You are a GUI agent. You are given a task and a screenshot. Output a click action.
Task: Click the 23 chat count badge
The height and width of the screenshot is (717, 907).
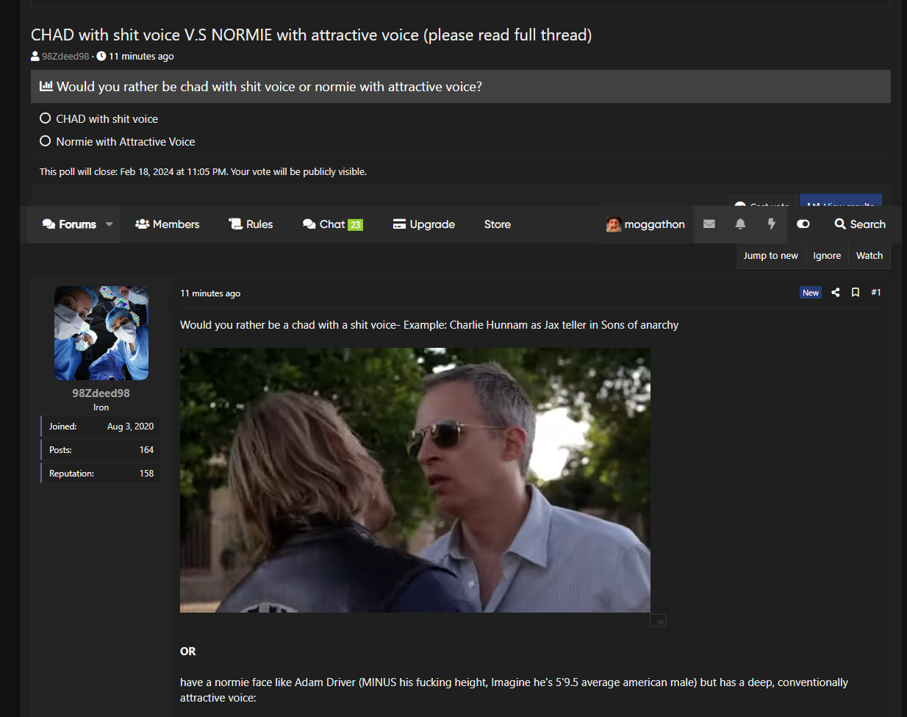[356, 225]
